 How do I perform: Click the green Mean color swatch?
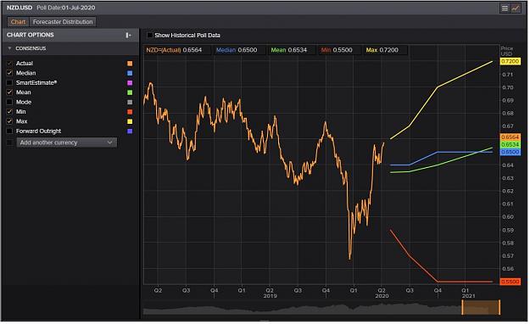coord(130,92)
